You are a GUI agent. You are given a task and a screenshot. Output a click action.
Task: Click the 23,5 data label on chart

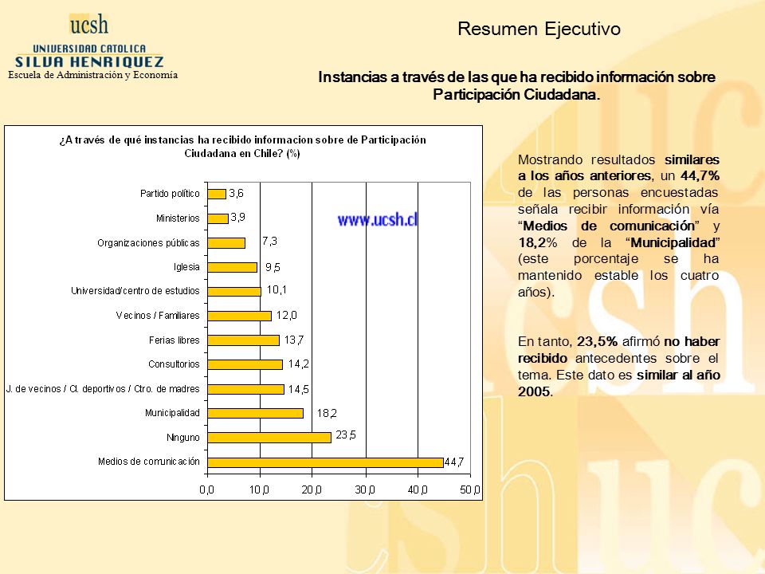[346, 435]
